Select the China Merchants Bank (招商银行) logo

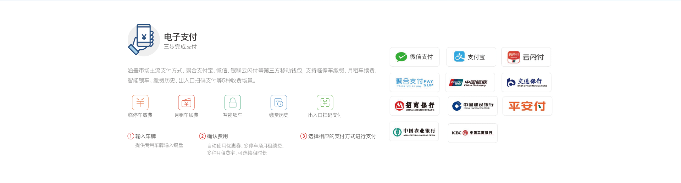(414, 106)
